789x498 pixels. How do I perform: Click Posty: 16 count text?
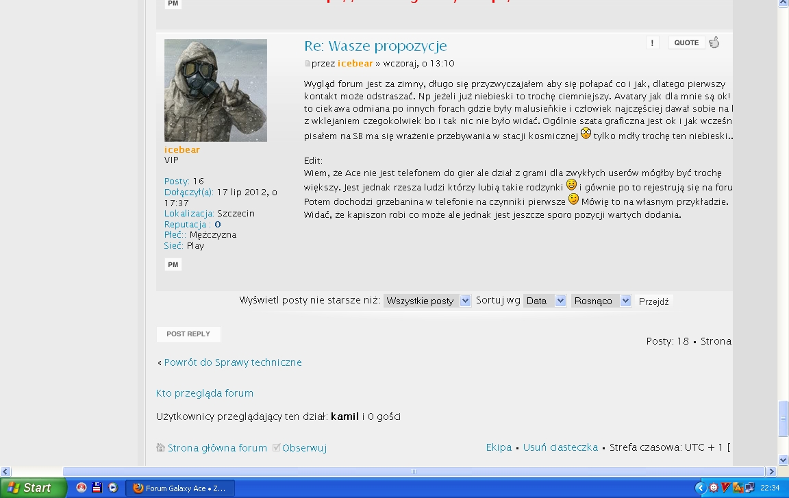coord(184,181)
